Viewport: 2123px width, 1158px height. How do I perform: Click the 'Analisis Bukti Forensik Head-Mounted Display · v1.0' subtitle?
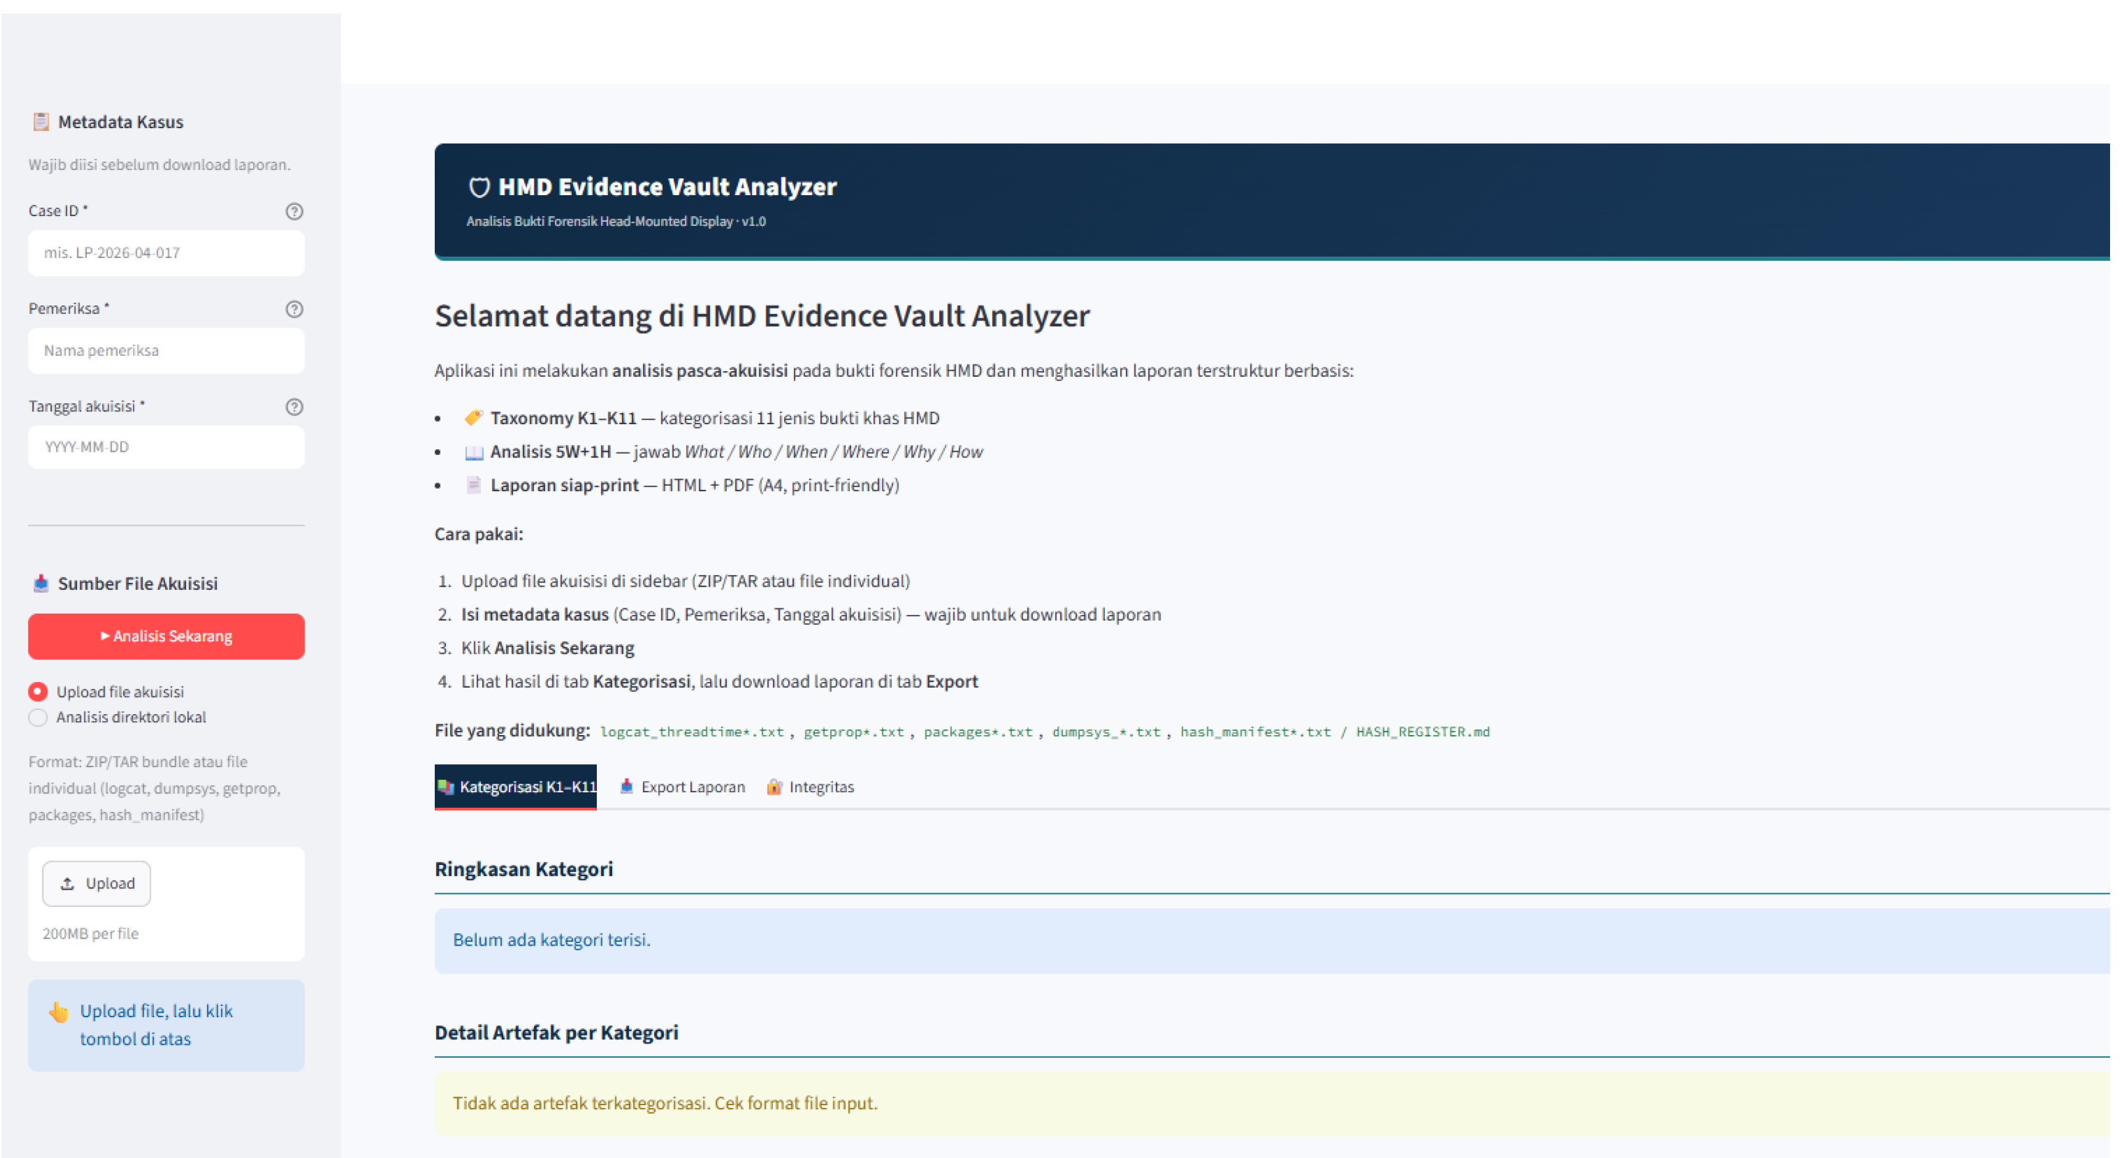coord(617,222)
